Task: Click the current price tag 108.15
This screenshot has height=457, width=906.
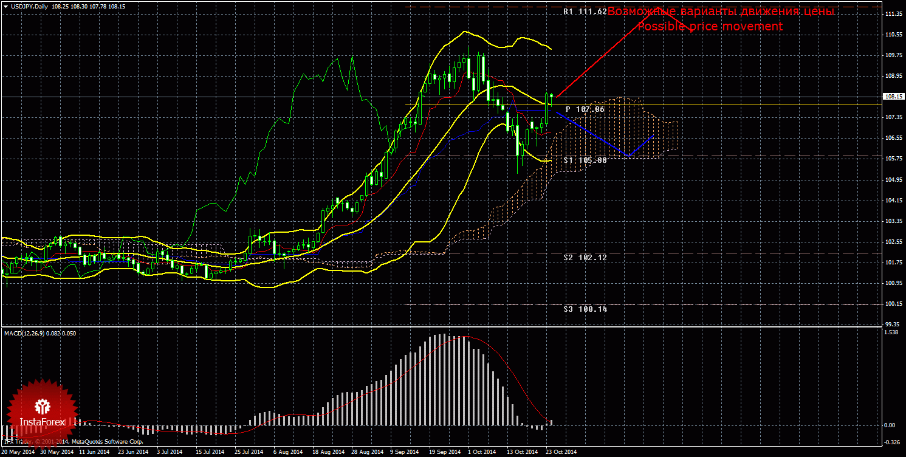Action: click(x=893, y=97)
